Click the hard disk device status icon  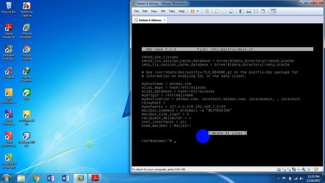[279, 169]
